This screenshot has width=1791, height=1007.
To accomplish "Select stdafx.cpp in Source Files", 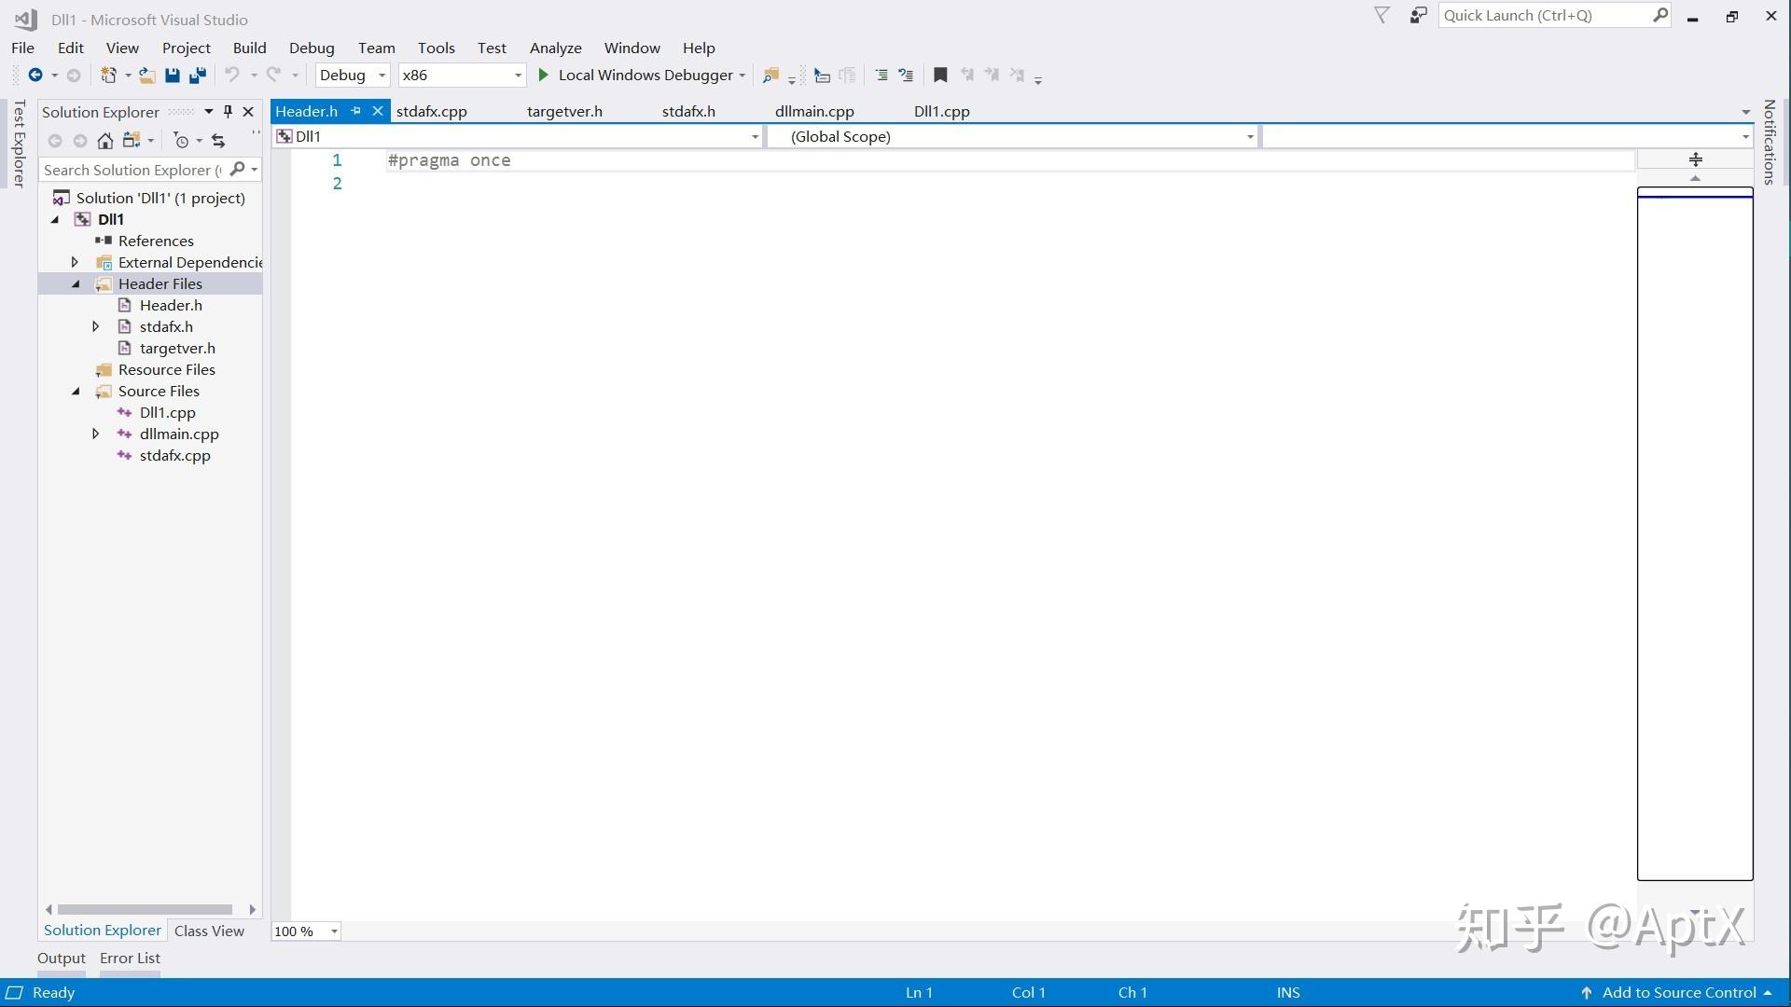I will click(175, 455).
